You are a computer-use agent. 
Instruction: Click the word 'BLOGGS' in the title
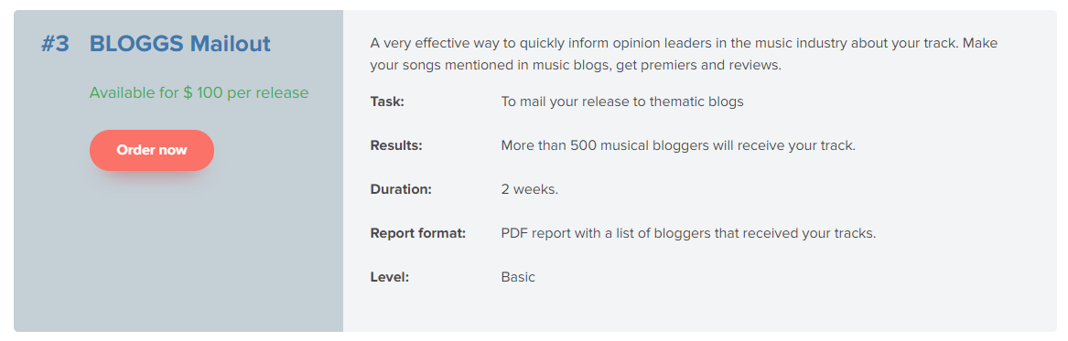(136, 44)
